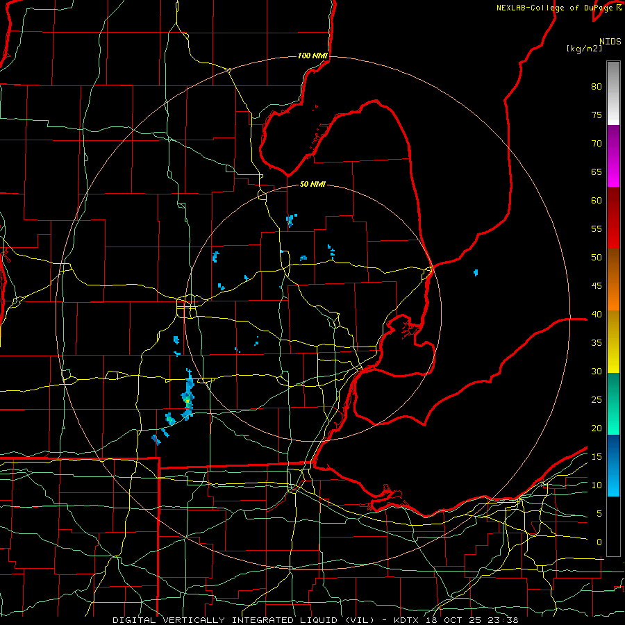Select the 45 color scale value
This screenshot has width=625, height=625.
coord(597,286)
